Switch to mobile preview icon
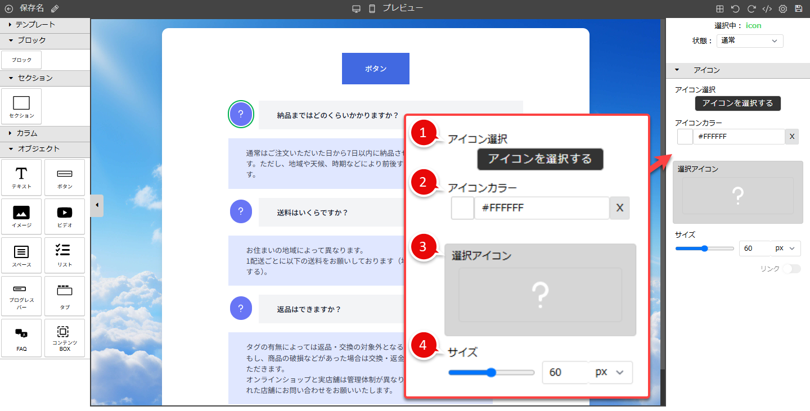810x411 pixels. click(372, 8)
